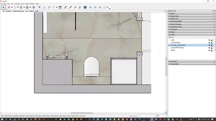Click the Add Page icon
Image resolution: width=216 pixels, height=121 pixels.
point(90,7)
